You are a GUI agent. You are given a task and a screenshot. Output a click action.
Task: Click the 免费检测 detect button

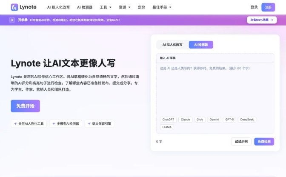pos(264,142)
